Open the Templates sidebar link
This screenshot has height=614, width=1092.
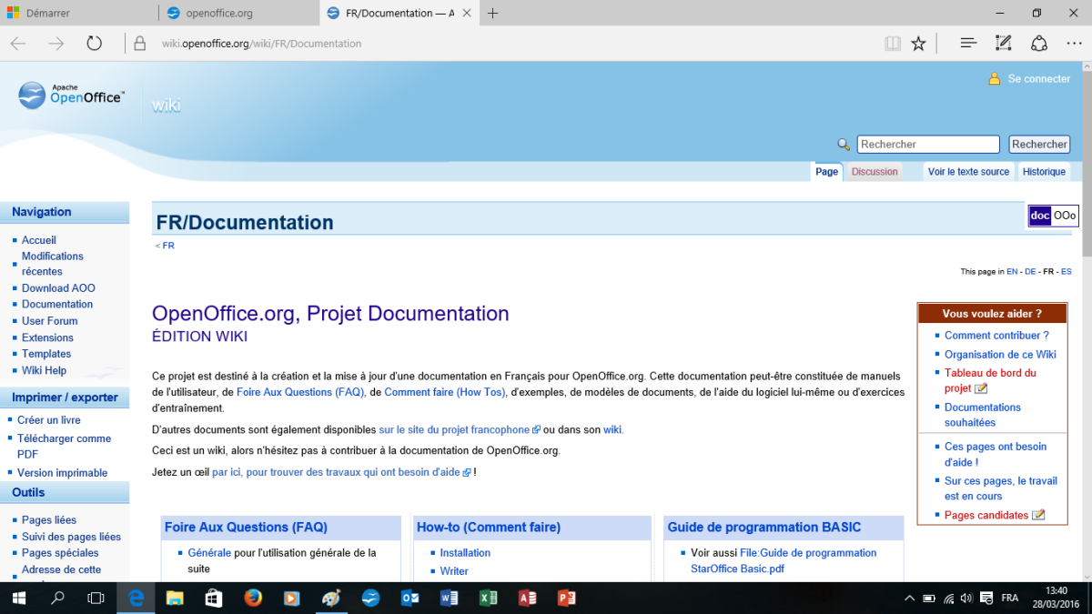(46, 354)
